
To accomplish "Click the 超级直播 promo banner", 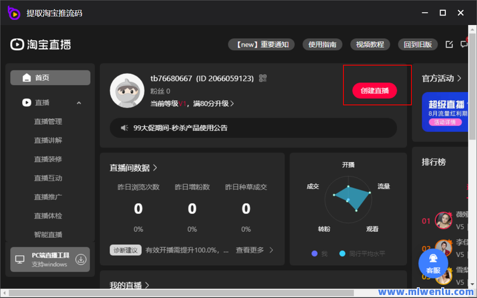I will [x=445, y=111].
